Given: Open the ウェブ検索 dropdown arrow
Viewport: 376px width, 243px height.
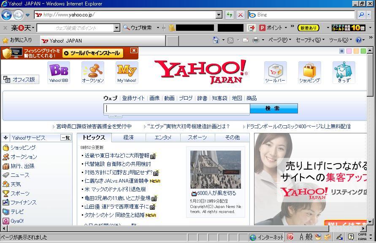Looking at the screenshot, I should point(158,28).
